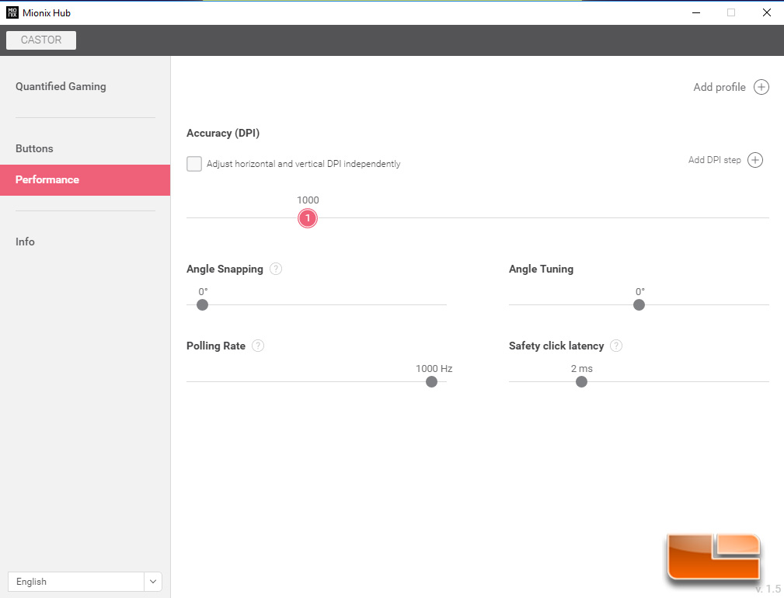Close the Mionix Hub window

[x=766, y=12]
